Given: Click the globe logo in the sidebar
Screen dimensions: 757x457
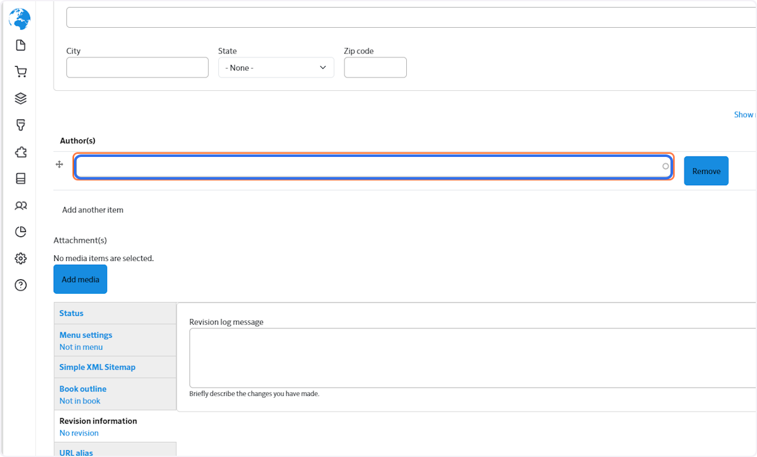Looking at the screenshot, I should (20, 19).
